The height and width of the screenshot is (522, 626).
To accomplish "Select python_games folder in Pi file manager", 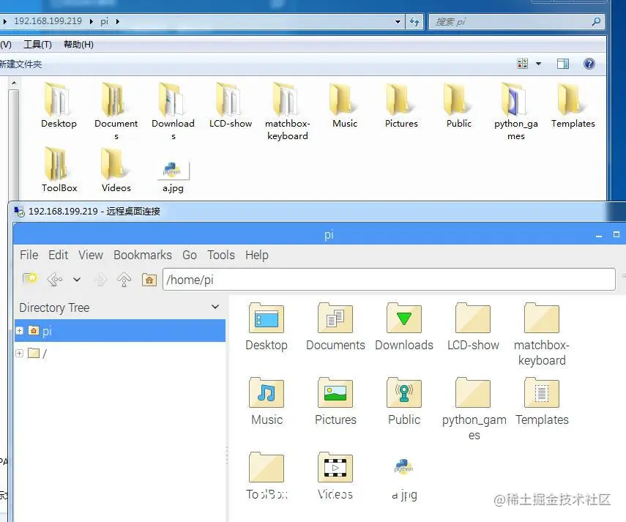I will point(474,409).
